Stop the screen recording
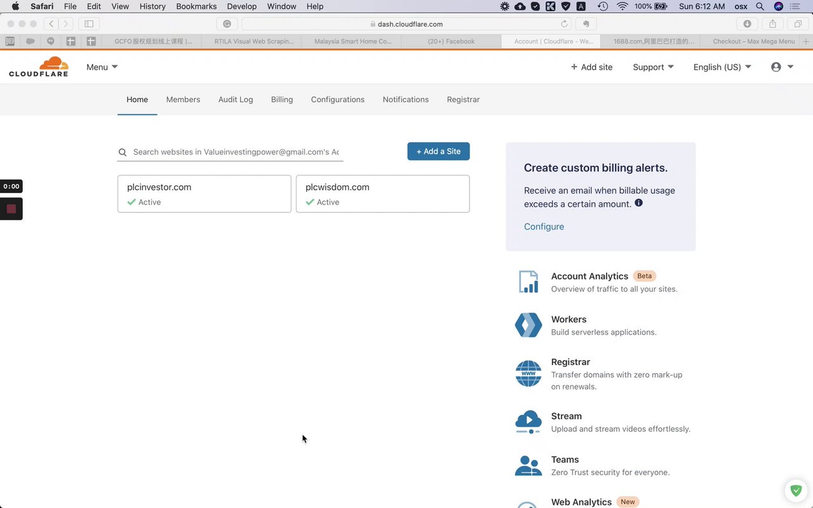813x508 pixels. pos(11,209)
